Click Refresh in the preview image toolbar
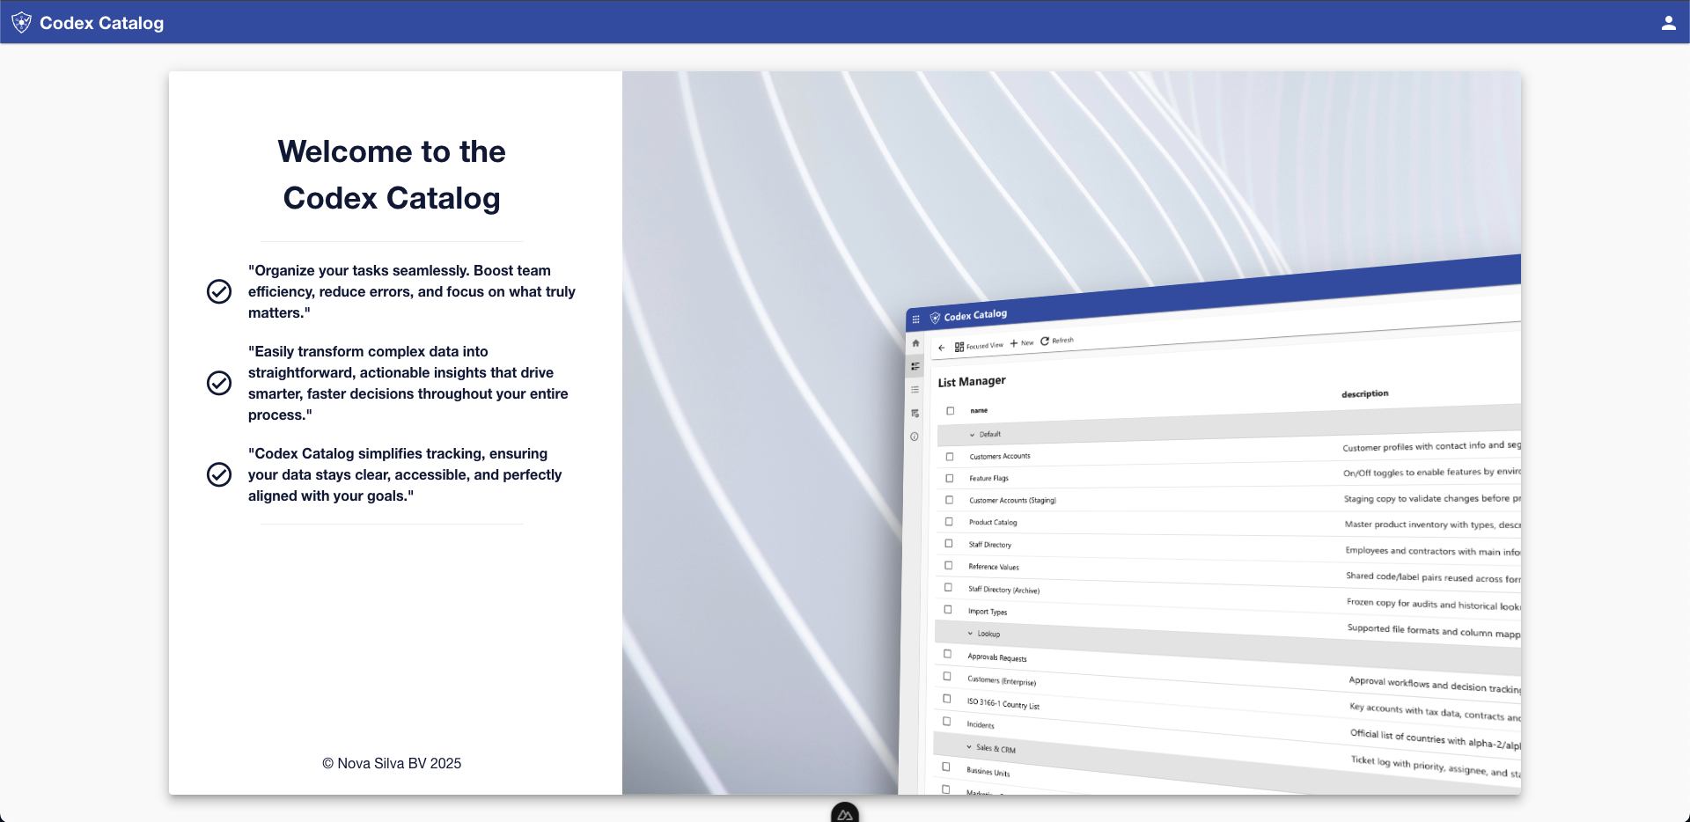Screen dimensions: 1690x822 pos(1057,341)
